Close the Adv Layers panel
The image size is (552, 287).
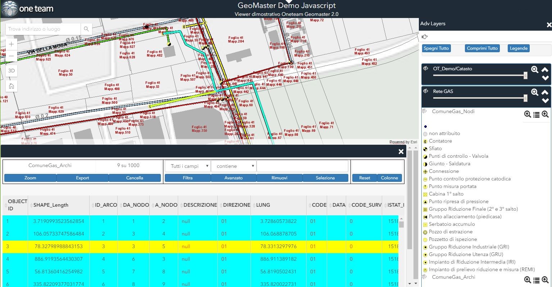[x=549, y=25]
